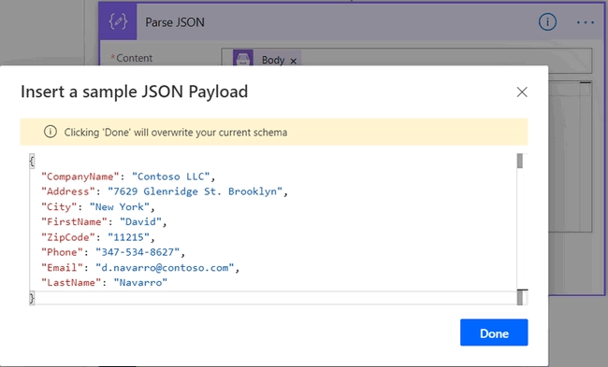Click the Parse JSON title text
This screenshot has width=608, height=367.
click(x=175, y=22)
